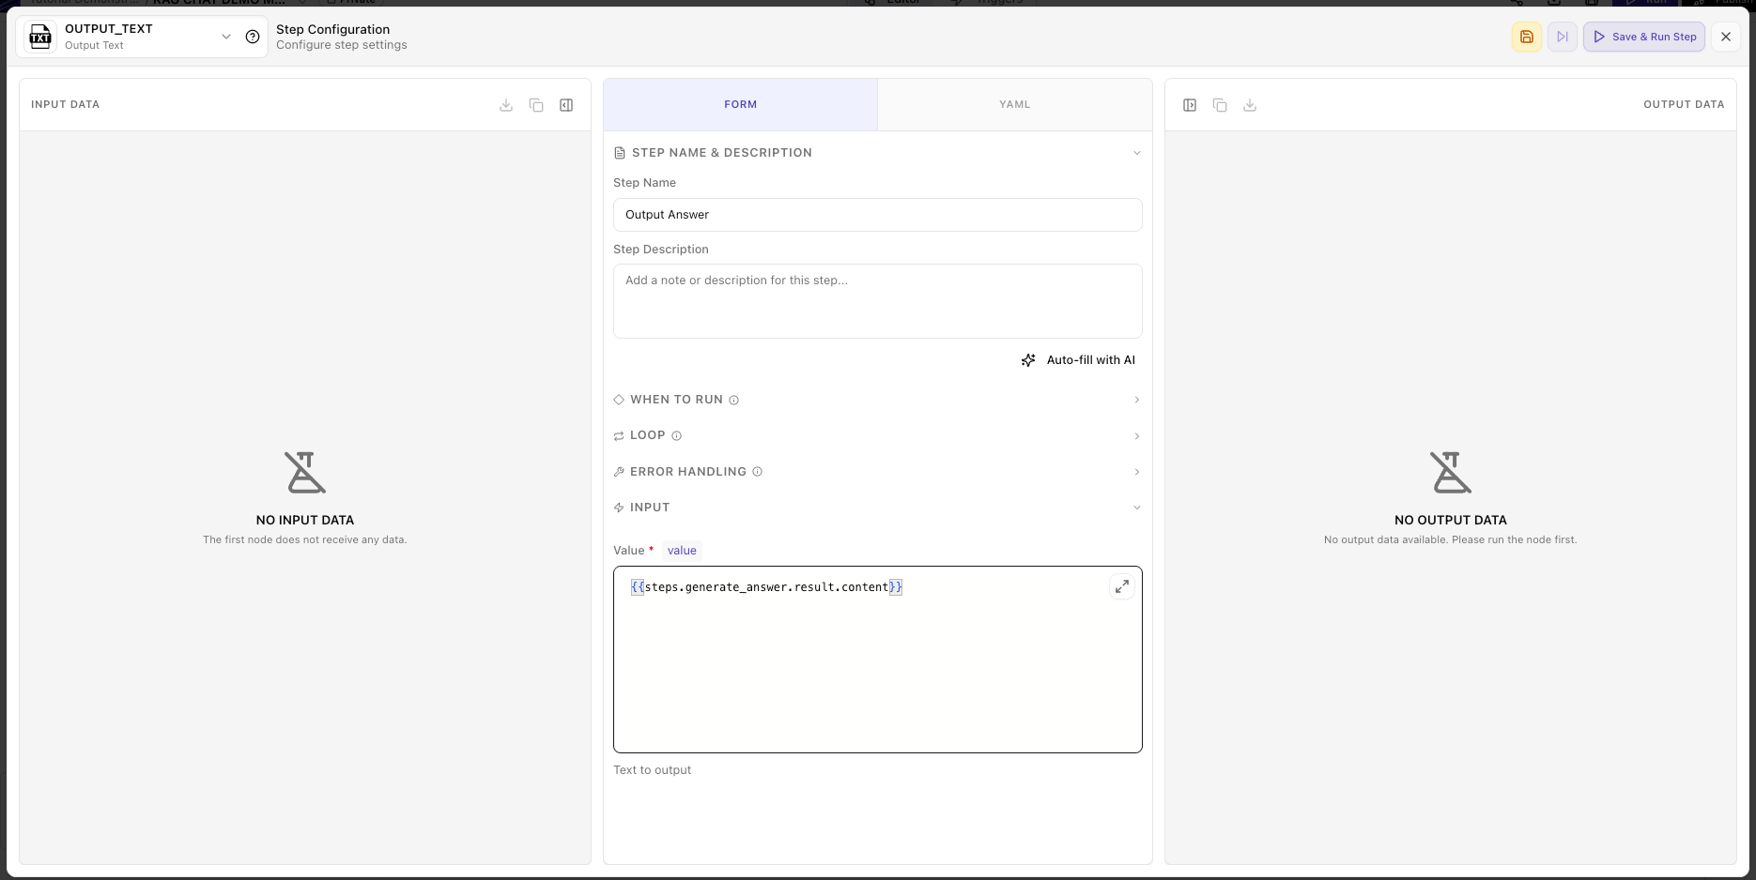Copy input data with the copy icon
Image resolution: width=1756 pixels, height=880 pixels.
[x=536, y=105]
